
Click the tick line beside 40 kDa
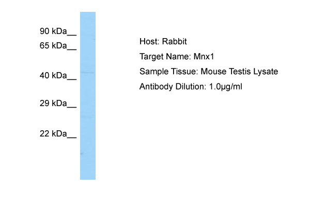(x=72, y=79)
